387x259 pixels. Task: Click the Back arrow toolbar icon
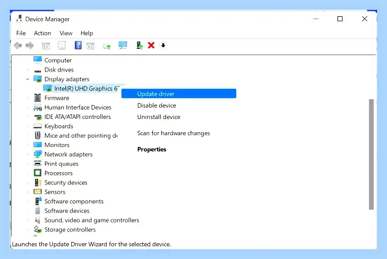pos(18,45)
